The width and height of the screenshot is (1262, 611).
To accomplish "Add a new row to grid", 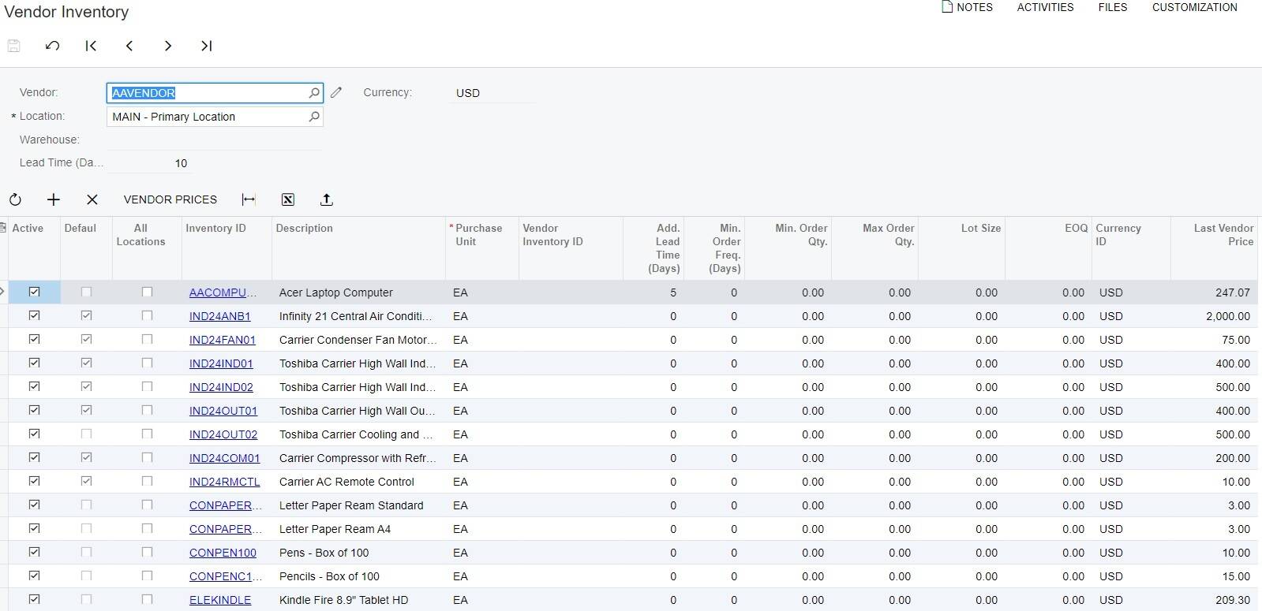I will click(53, 199).
